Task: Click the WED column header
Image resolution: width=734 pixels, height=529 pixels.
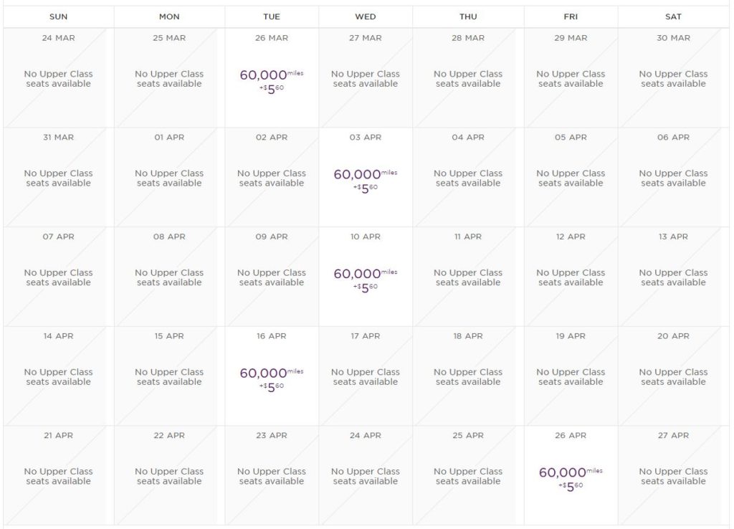Action: [366, 16]
